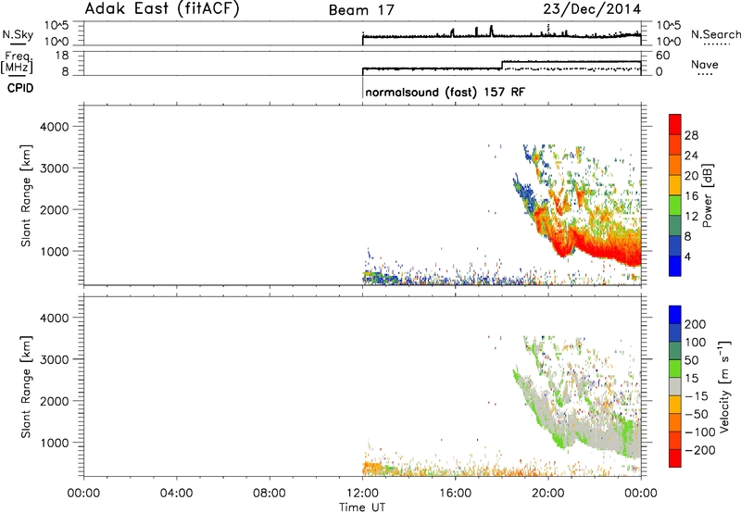
Task: Click Power colorbar value '16'
Action: [691, 196]
